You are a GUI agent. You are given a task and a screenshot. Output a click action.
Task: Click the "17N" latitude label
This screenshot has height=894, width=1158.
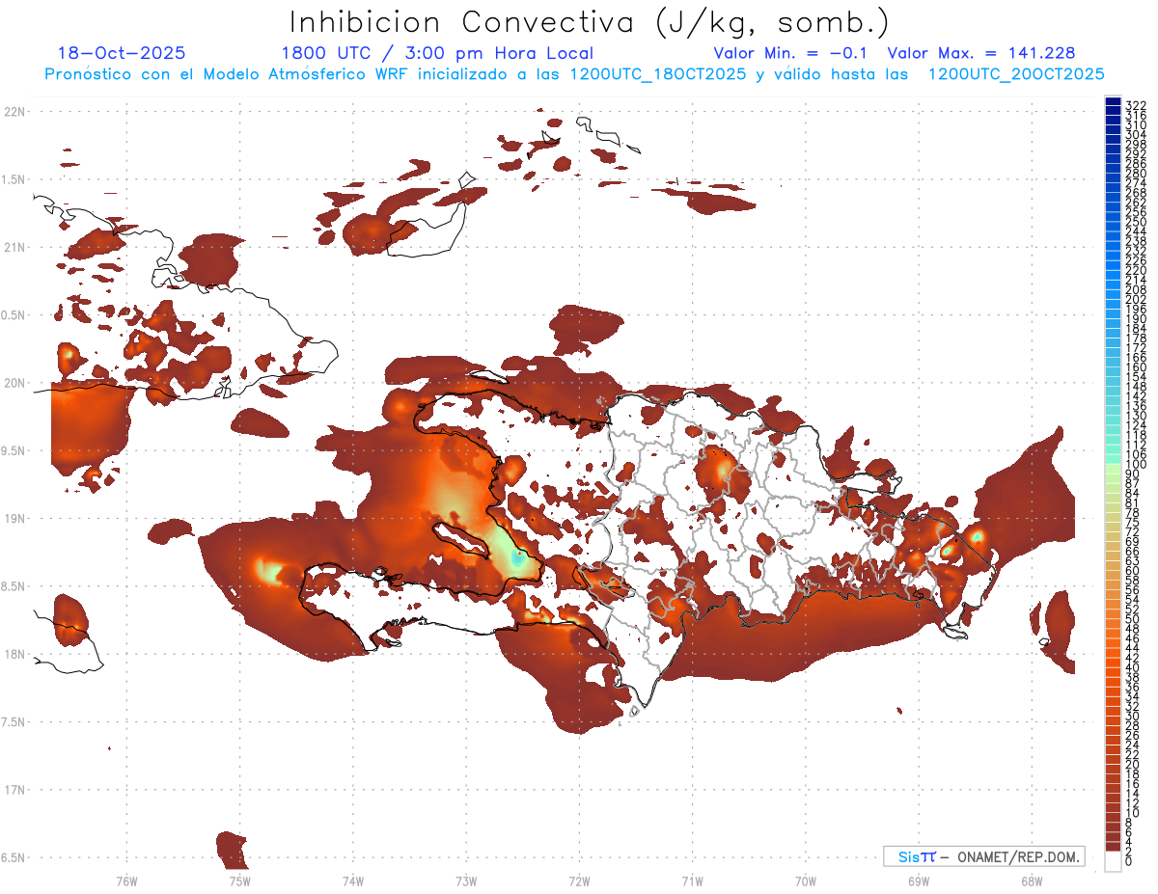pos(14,790)
